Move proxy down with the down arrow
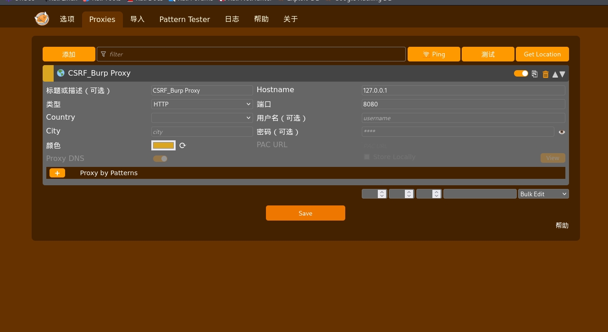This screenshot has height=332, width=608. 562,74
